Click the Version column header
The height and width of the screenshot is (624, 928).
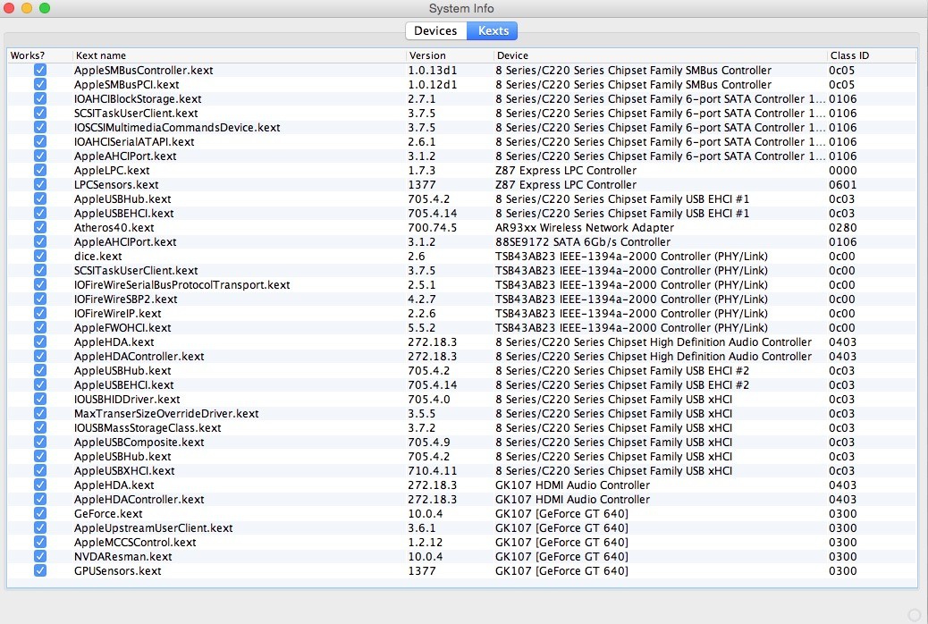point(447,55)
